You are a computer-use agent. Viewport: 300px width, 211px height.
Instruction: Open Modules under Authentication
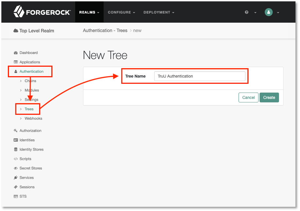32,90
